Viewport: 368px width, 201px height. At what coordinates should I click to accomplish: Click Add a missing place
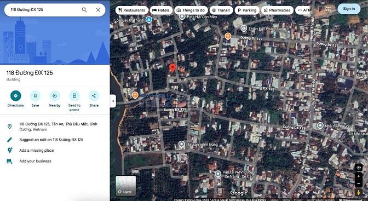(37, 151)
